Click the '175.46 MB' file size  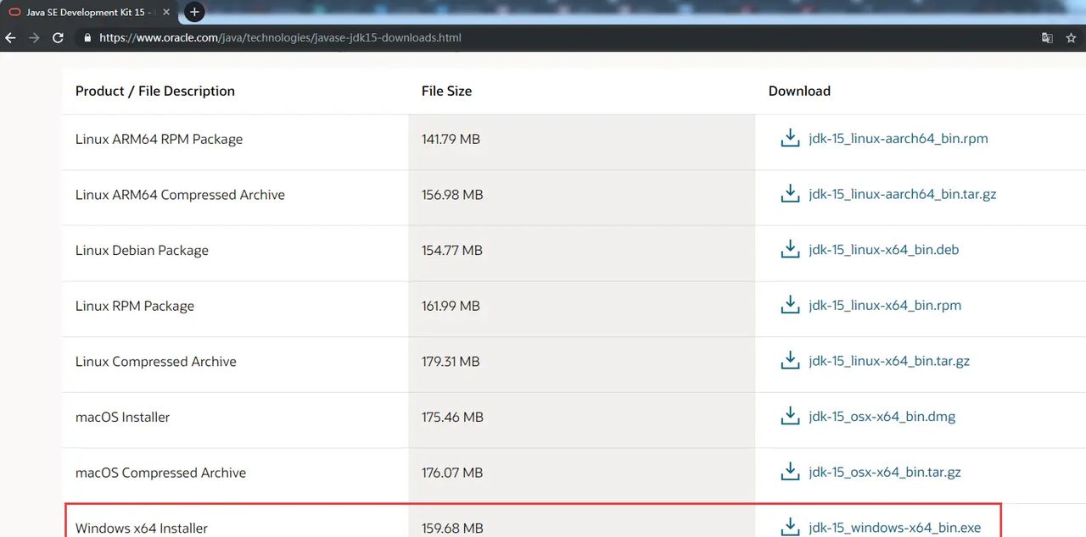click(x=452, y=418)
